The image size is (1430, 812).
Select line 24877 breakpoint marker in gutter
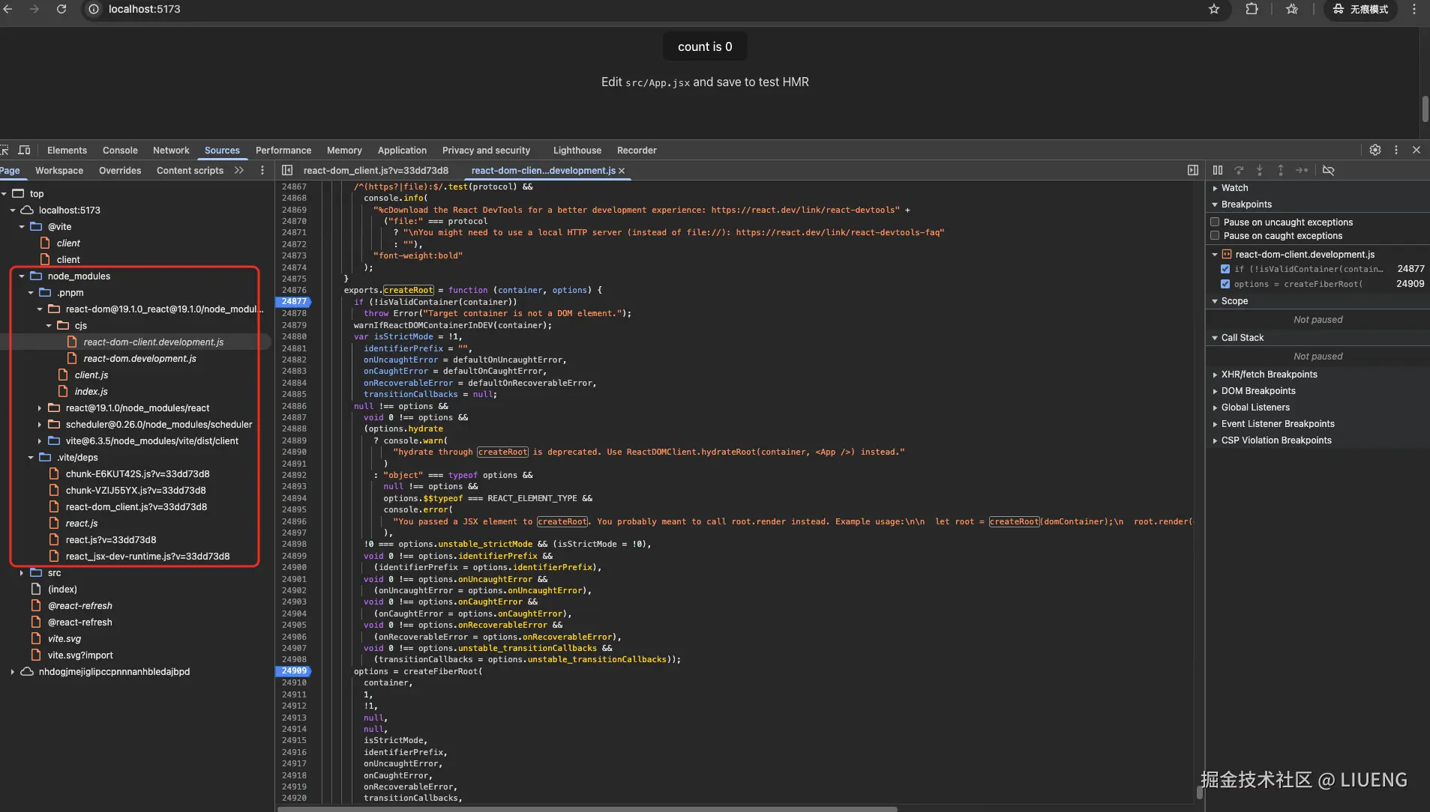click(x=293, y=302)
